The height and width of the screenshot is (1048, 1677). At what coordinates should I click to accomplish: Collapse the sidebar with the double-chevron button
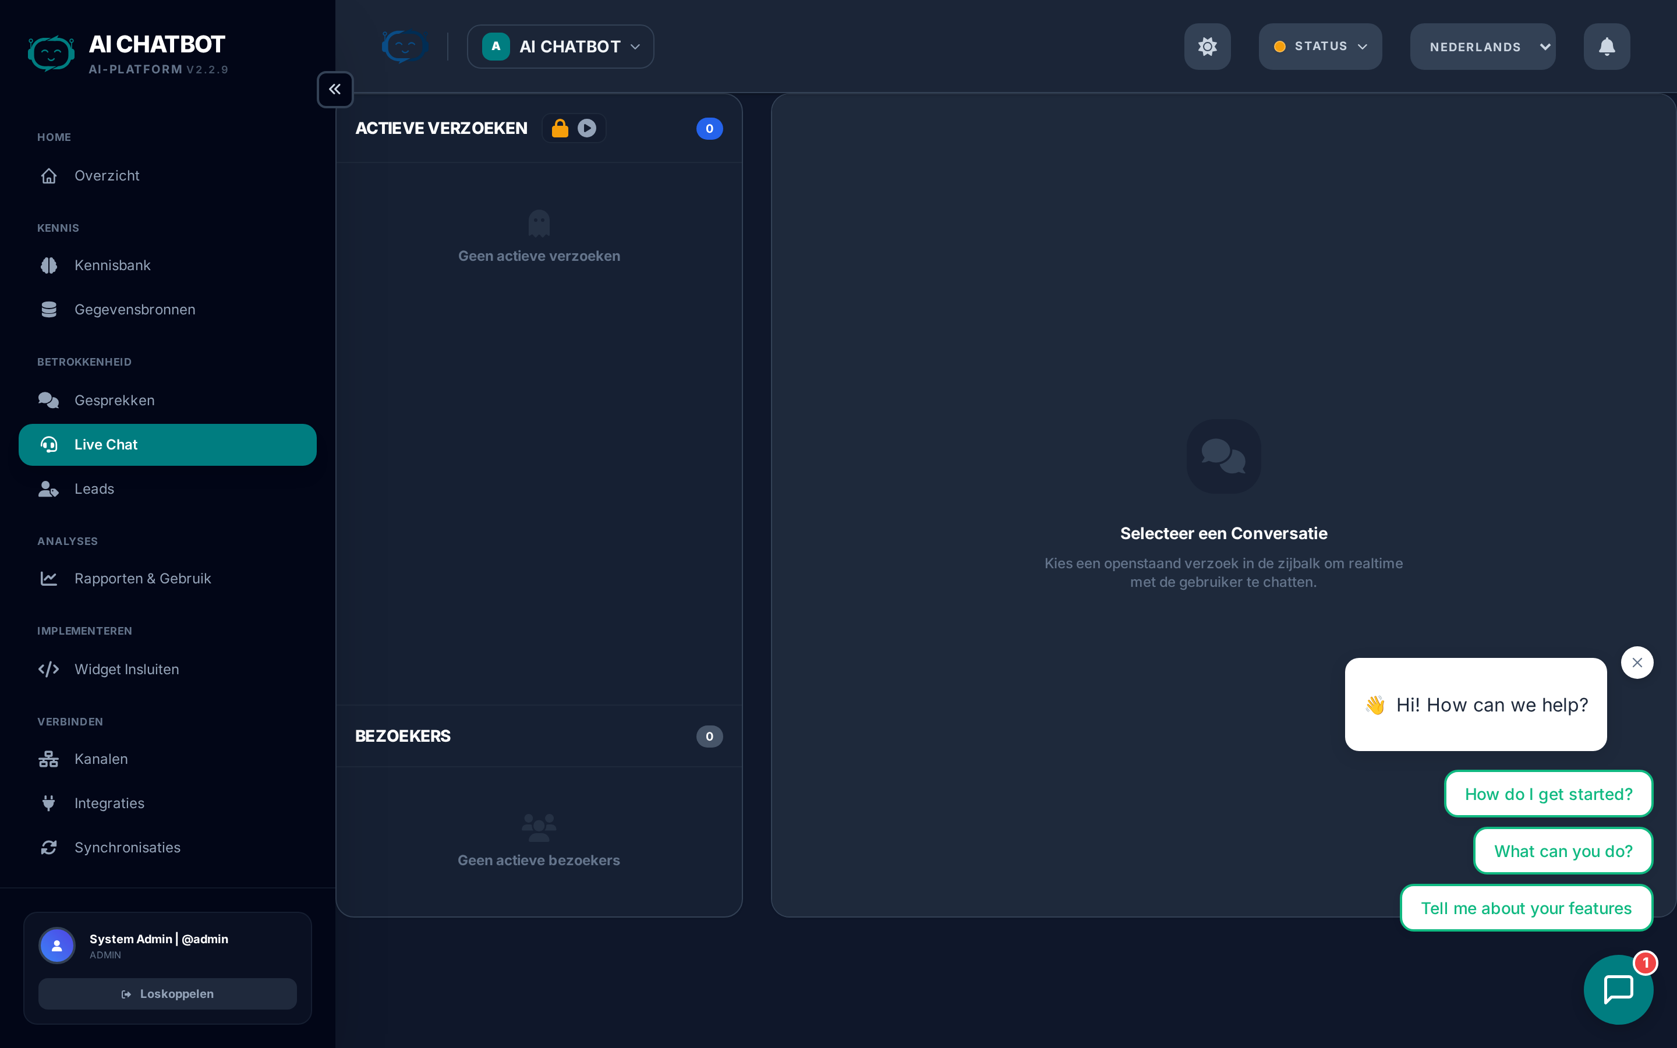click(335, 88)
